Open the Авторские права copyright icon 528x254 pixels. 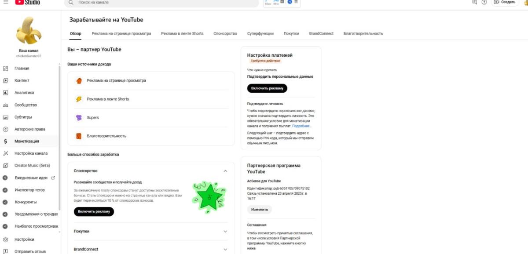tap(6, 129)
